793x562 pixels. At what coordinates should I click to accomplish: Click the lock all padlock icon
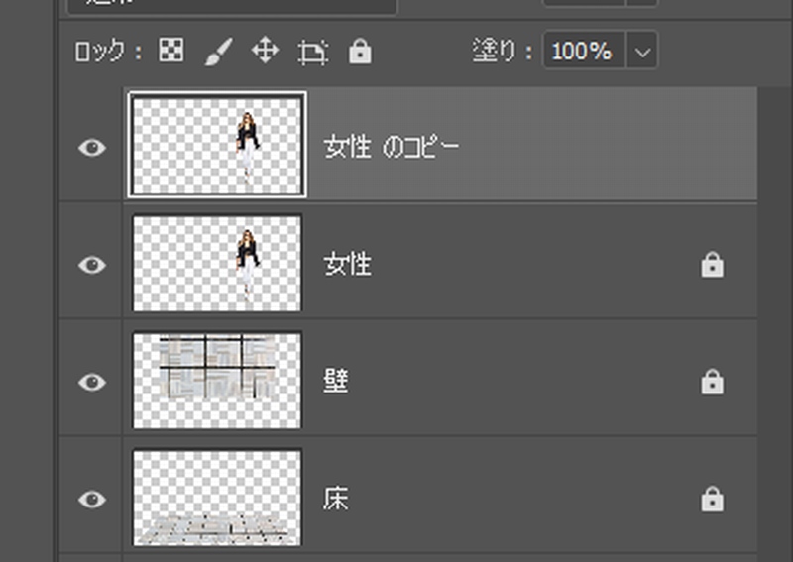pyautogui.click(x=360, y=52)
